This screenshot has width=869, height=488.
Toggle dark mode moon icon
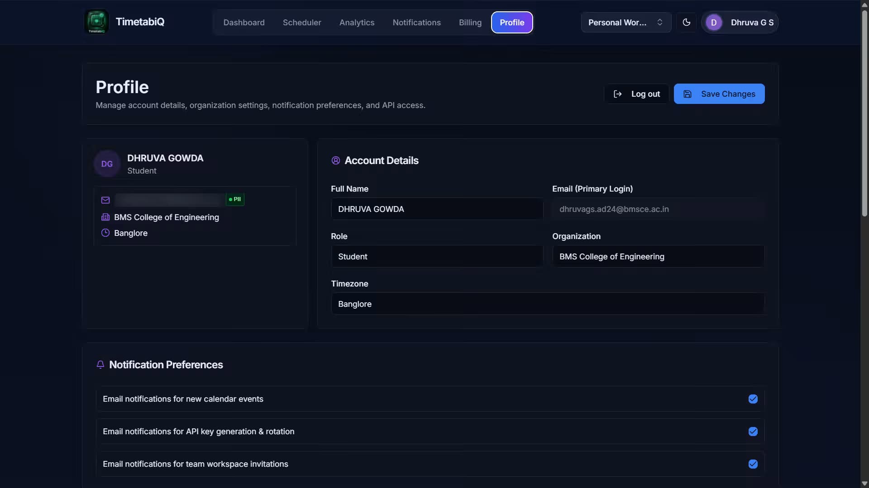(x=686, y=22)
